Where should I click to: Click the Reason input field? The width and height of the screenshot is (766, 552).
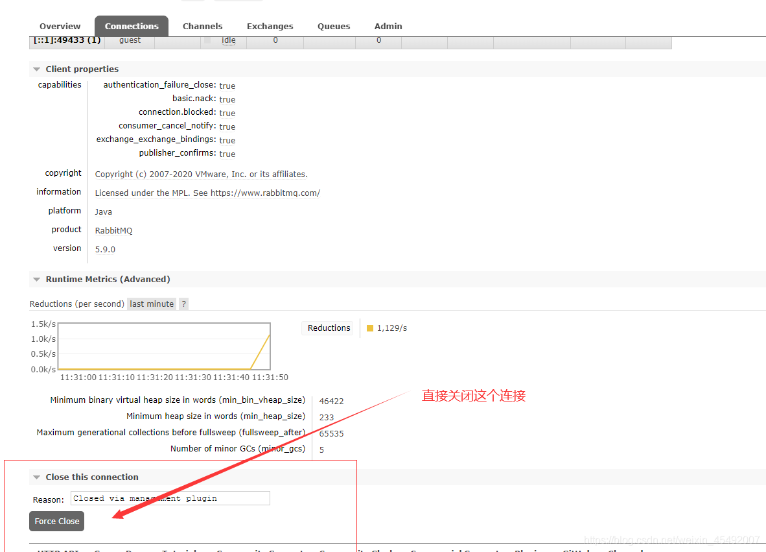click(x=170, y=498)
